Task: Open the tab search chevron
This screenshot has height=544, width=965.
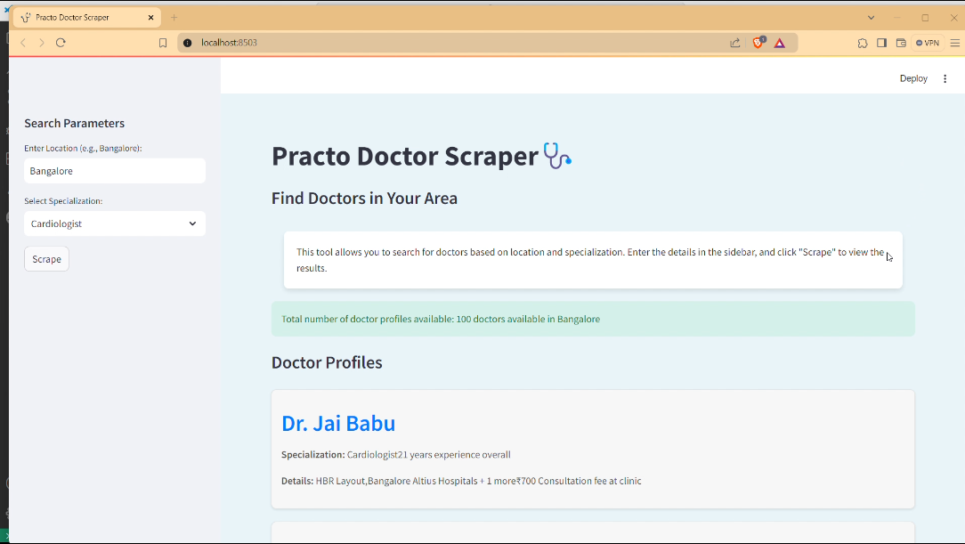Action: pyautogui.click(x=871, y=17)
